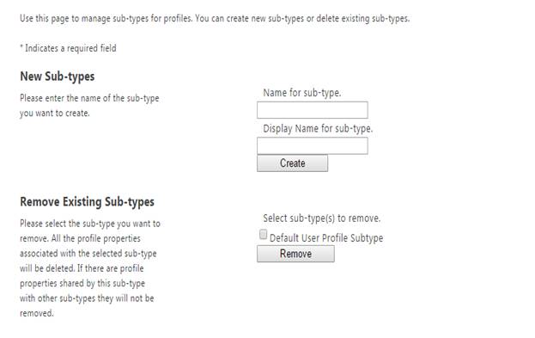Click 'Please enter the name of the sub-type' text
This screenshot has height=338, width=535.
point(89,98)
